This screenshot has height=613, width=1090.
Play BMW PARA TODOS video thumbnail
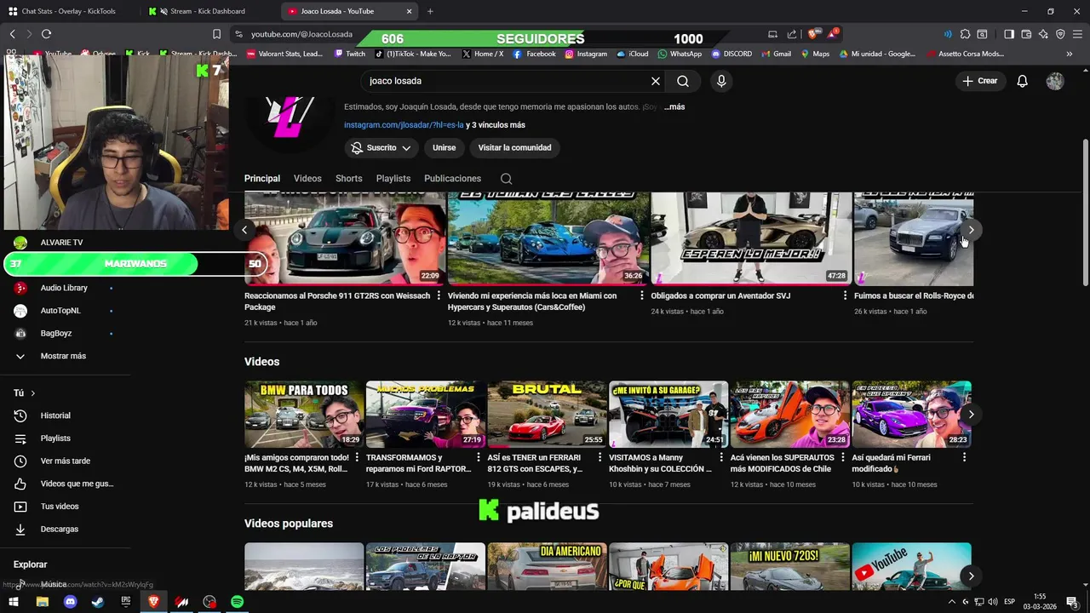[304, 415]
